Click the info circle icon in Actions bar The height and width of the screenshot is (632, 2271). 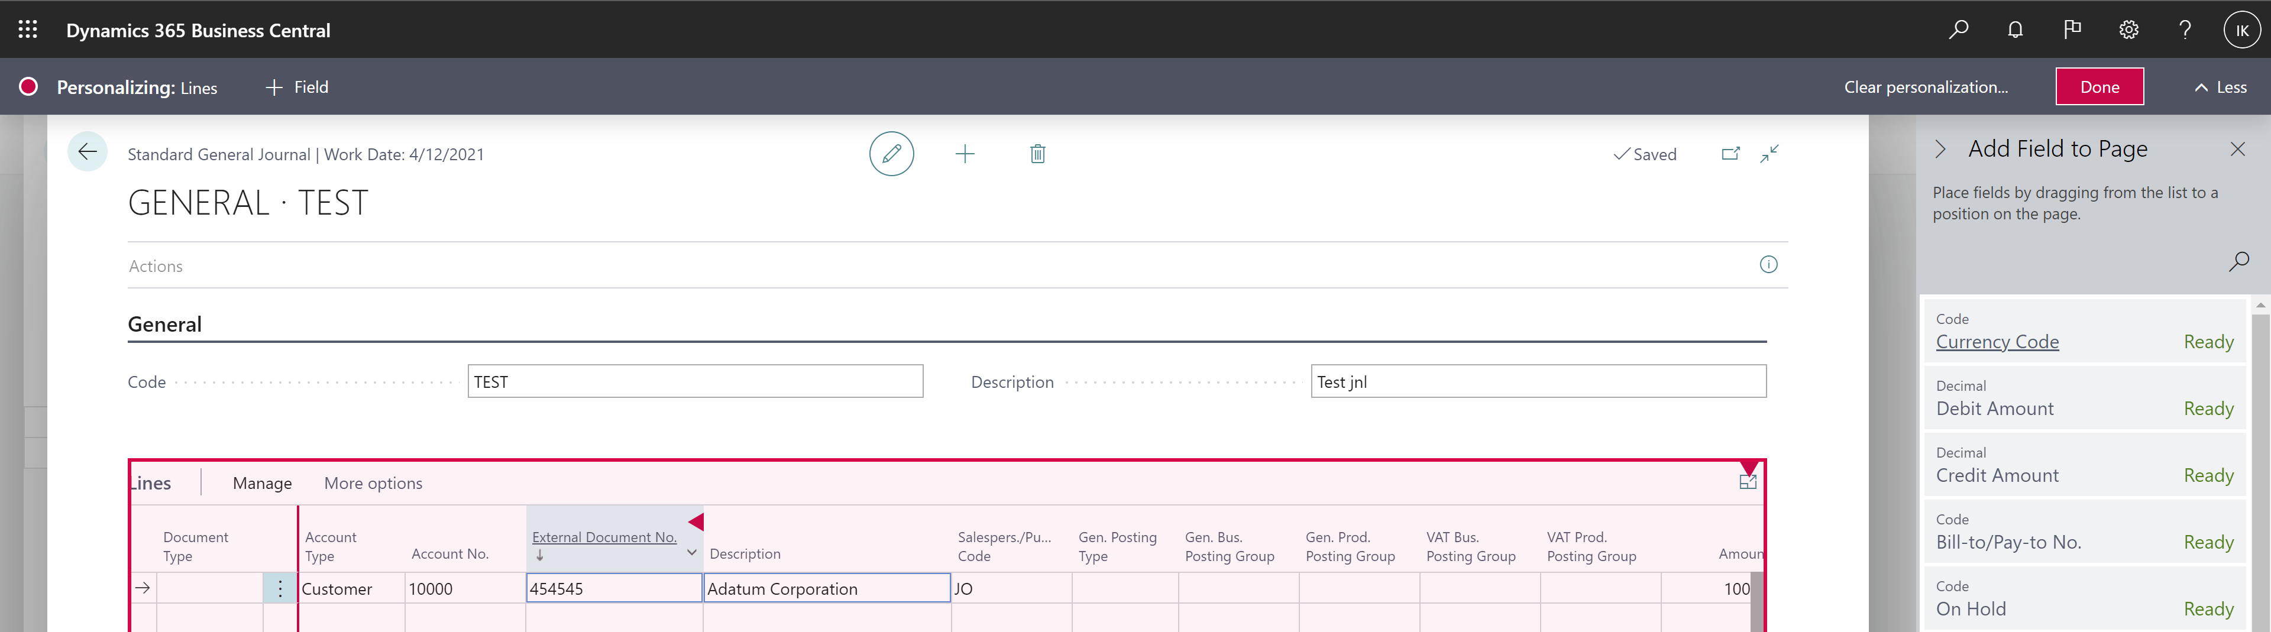pos(1768,264)
